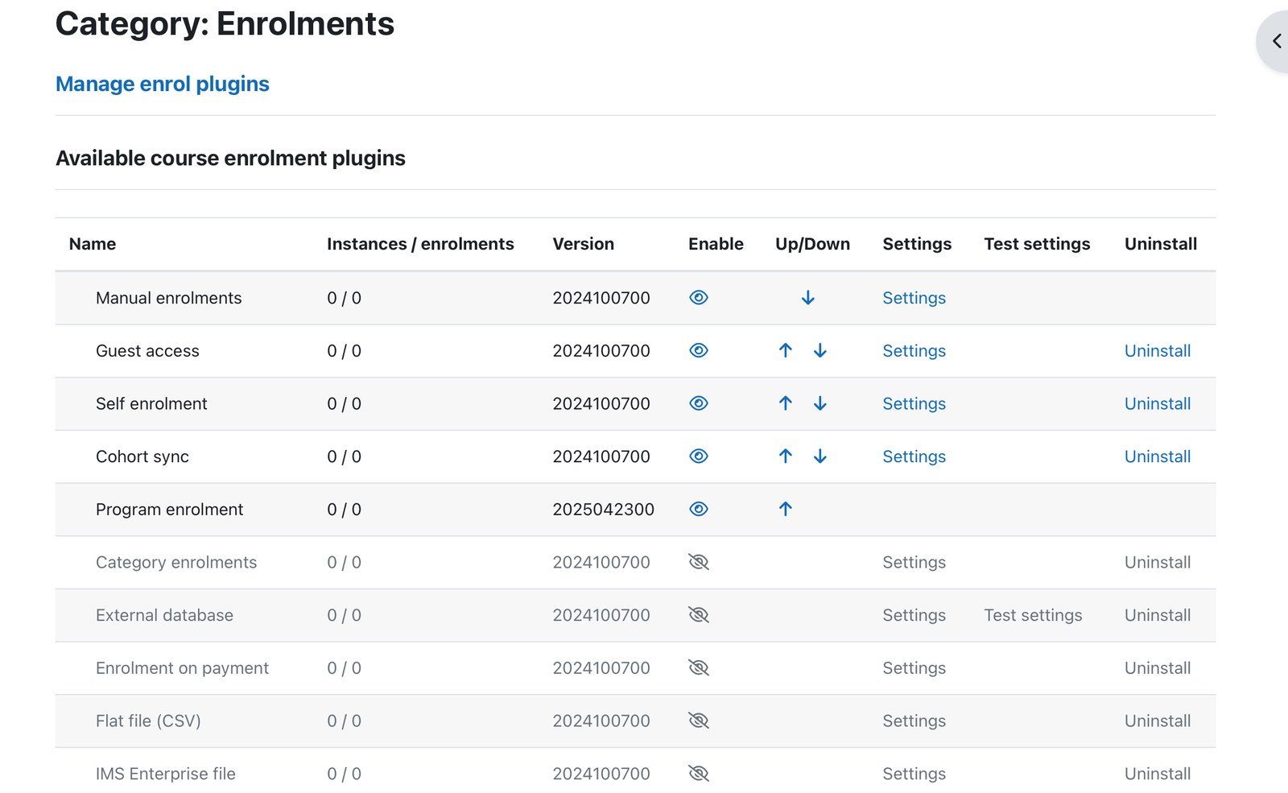
Task: Disable Manual enrolments with eye icon
Action: coord(699,298)
